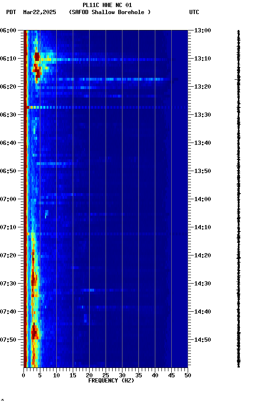Click the 14:40 UTC time label
Viewport: 259px width, 405px height.
[x=203, y=312]
